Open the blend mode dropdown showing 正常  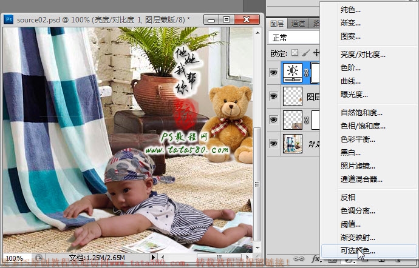click(x=294, y=38)
